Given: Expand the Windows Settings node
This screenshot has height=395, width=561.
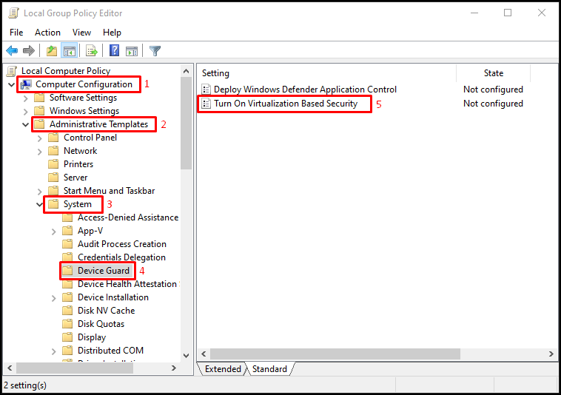Looking at the screenshot, I should point(25,112).
